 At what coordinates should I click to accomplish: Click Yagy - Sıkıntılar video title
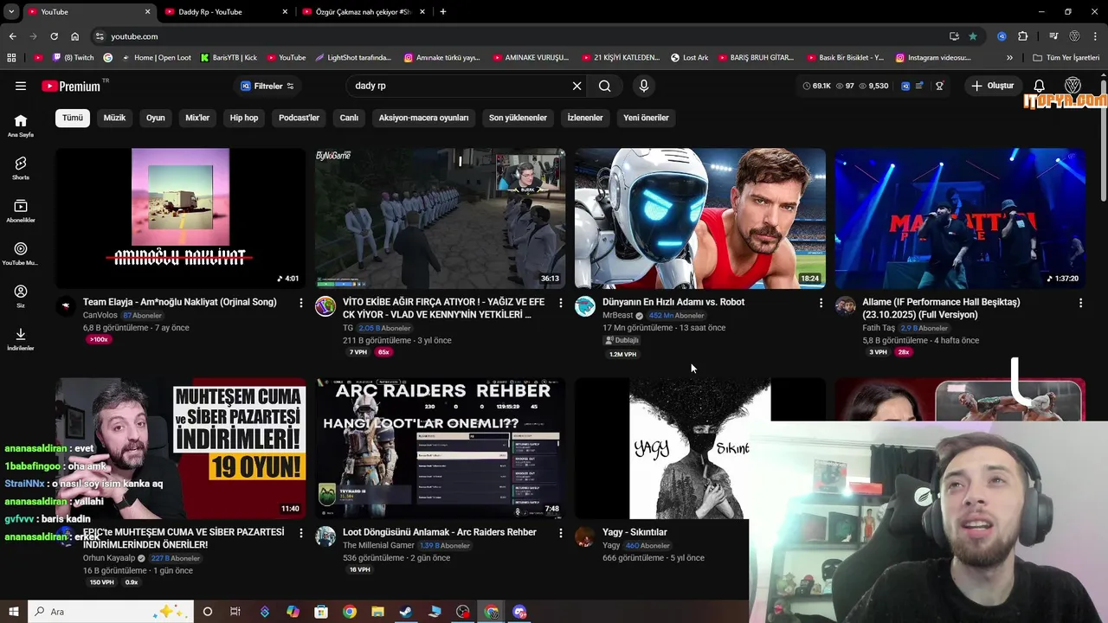[x=635, y=532]
